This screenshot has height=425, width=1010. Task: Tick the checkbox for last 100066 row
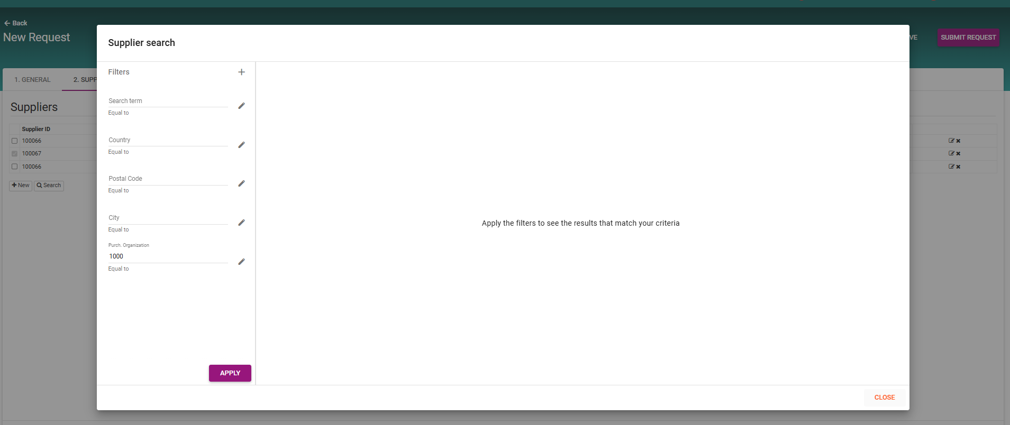(15, 167)
